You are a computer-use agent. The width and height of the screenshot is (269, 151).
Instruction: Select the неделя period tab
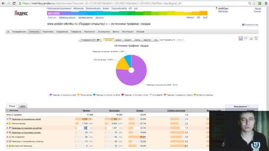click(x=128, y=40)
